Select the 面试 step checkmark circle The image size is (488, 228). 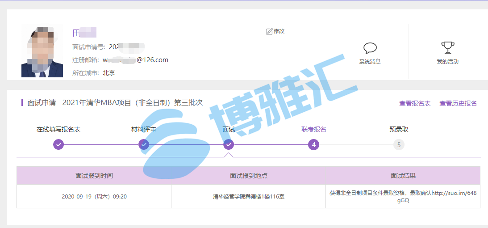pyautogui.click(x=229, y=144)
